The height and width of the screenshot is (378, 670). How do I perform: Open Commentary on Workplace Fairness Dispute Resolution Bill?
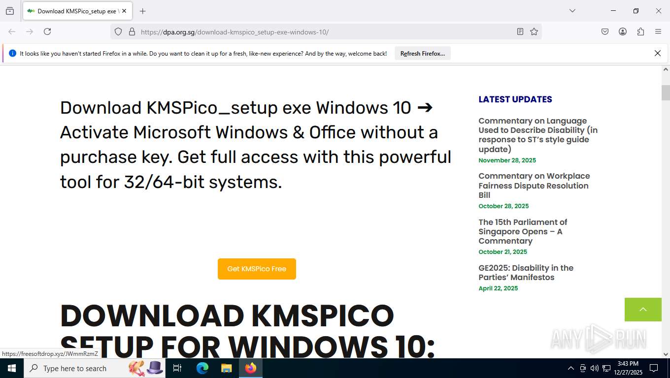534,186
